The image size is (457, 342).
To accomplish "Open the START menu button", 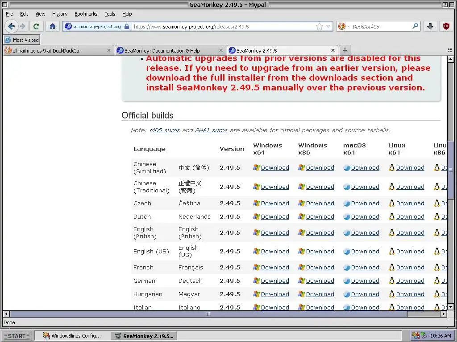I will (x=17, y=336).
